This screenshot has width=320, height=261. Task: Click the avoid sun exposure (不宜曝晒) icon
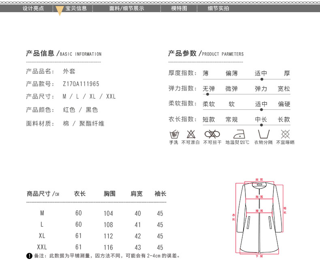tap(286, 134)
